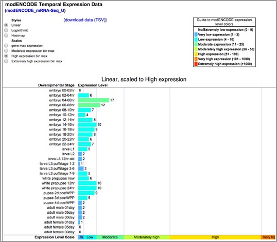This screenshot has width=277, height=242.
Task: Choose Moderate expression bin max scale
Action: [6, 51]
